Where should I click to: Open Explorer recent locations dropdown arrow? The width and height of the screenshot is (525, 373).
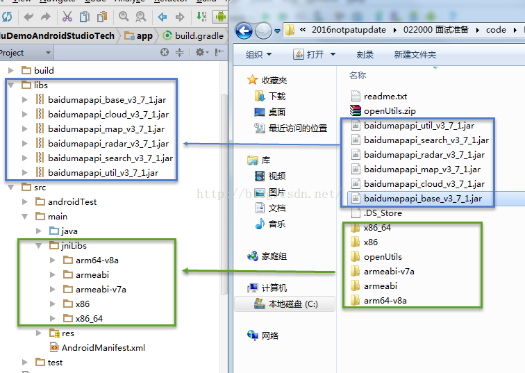pyautogui.click(x=277, y=31)
